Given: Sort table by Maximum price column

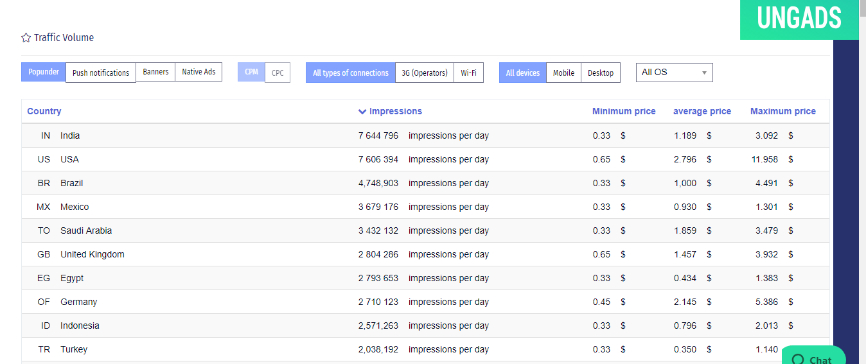Looking at the screenshot, I should tap(782, 112).
